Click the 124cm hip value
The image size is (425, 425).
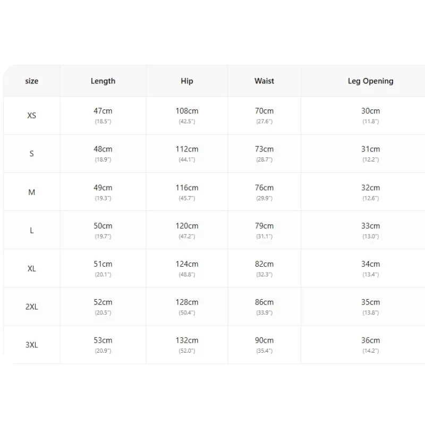(x=187, y=264)
